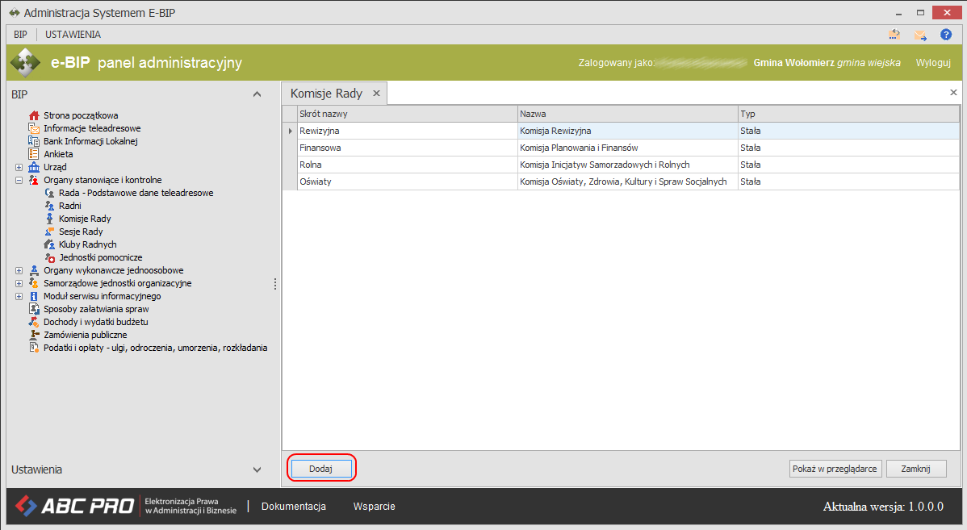The image size is (967, 530).
Task: Click the Organy wykonawcze jednoosobowe icon
Action: 34,270
